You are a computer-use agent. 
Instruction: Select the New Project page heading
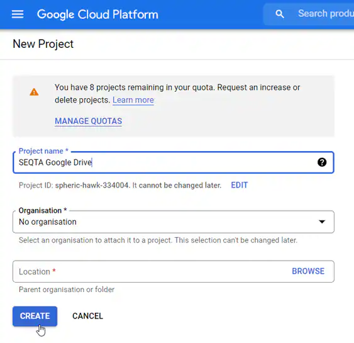[x=43, y=44]
